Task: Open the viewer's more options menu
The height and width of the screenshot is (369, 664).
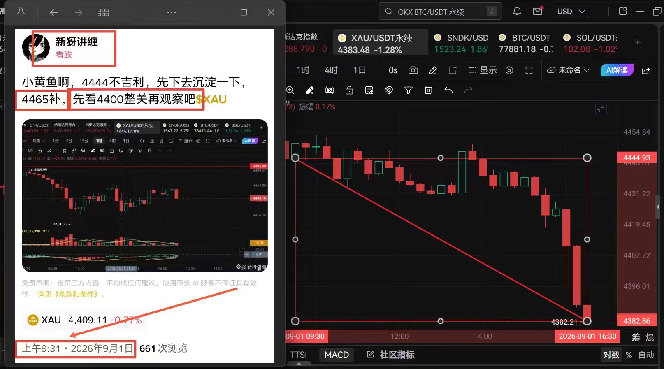Action: (172, 12)
